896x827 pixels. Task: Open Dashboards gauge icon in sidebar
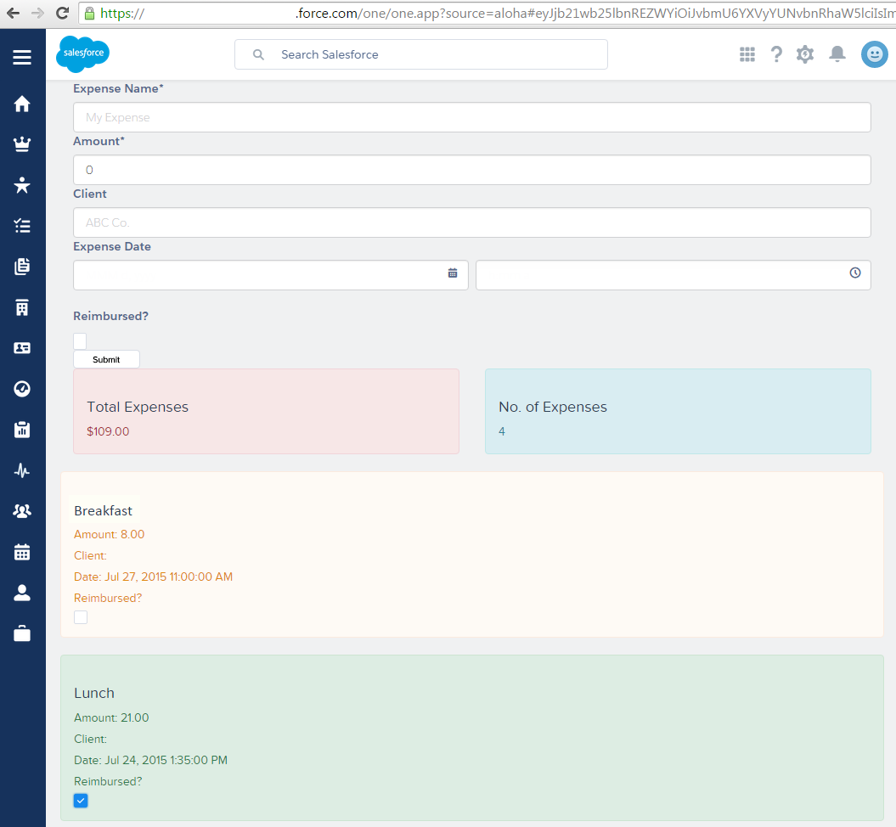pos(22,389)
